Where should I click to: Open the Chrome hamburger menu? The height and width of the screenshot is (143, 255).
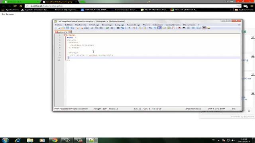[x=252, y=6]
